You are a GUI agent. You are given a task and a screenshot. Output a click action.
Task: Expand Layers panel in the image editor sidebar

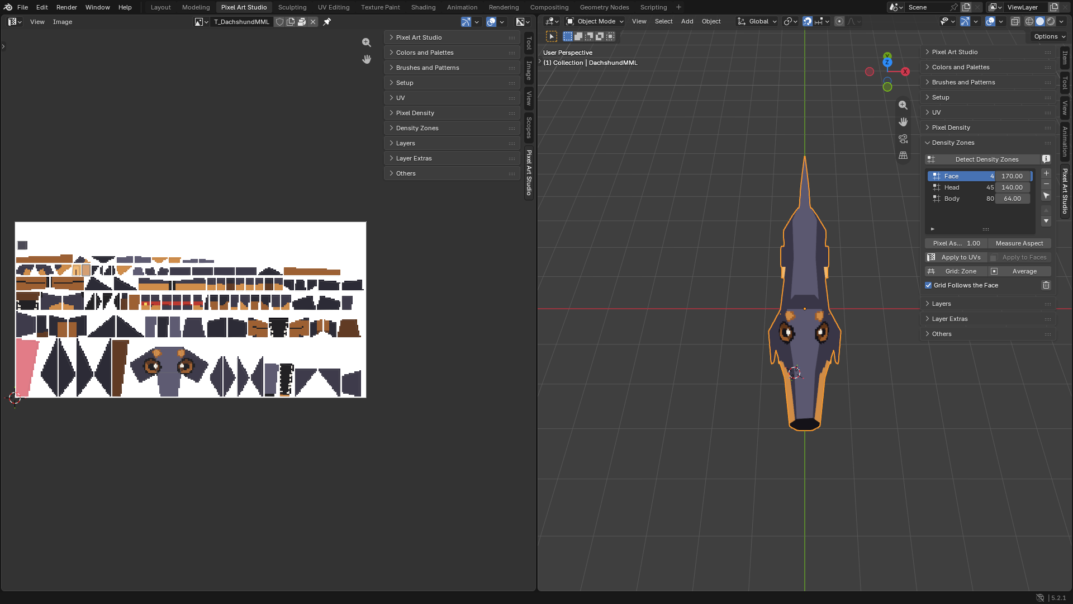[452, 143]
